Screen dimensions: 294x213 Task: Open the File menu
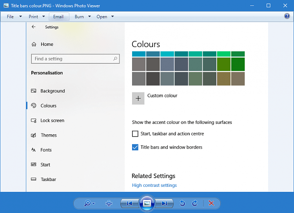pos(10,17)
